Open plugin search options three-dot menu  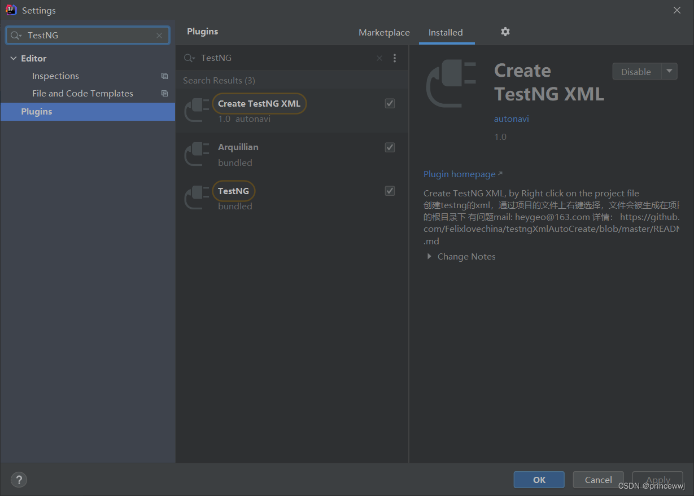click(x=395, y=58)
